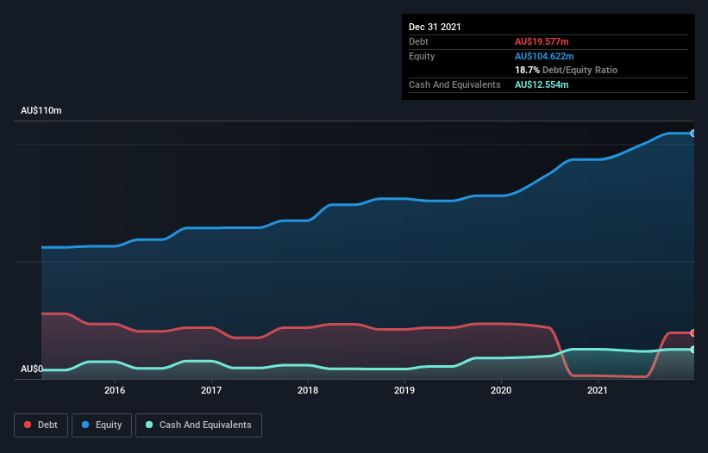Click the 2017 x-axis label
The width and height of the screenshot is (708, 453).
(211, 390)
